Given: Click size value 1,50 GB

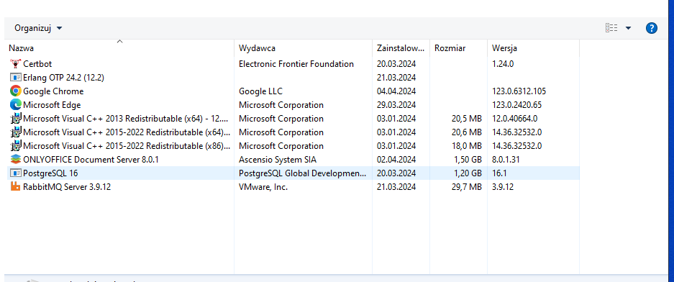Looking at the screenshot, I should [468, 160].
